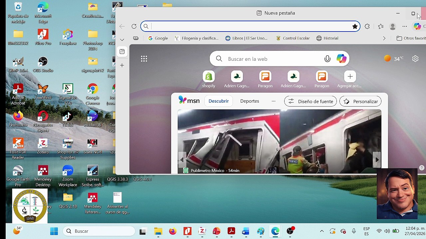Open Copilot in the web search box
Image resolution: width=426 pixels, height=239 pixels.
[341, 59]
